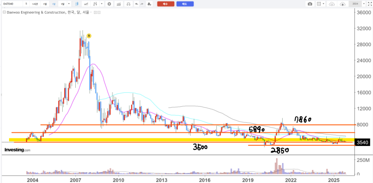Expand the chart type dropdown arrow
Screen dimensions: 373x183
(x=102, y=4)
